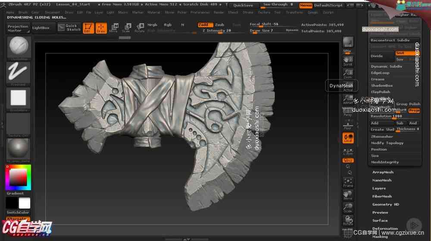This screenshot has height=241, width=431.
Task: Click the Frame mesh icon
Action: (348, 183)
